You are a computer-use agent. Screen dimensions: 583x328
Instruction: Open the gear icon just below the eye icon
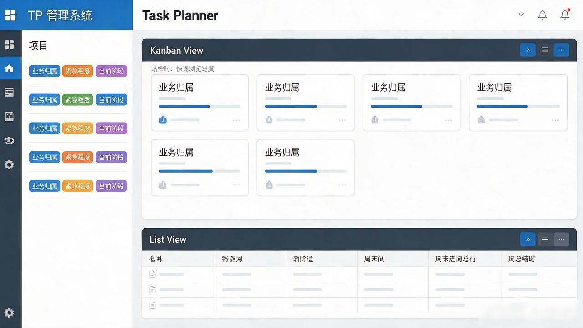pos(9,164)
